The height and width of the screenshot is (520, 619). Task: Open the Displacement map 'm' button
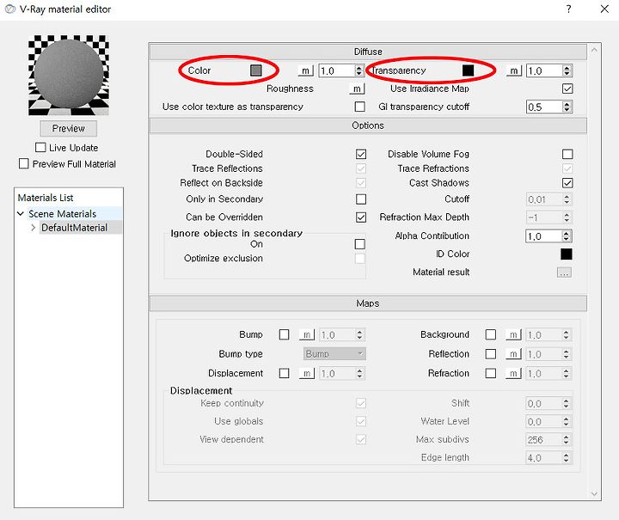pos(307,373)
